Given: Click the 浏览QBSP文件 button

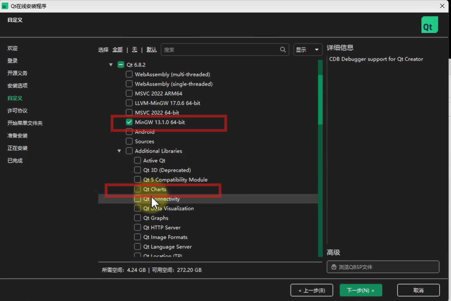Looking at the screenshot, I should tap(383, 267).
